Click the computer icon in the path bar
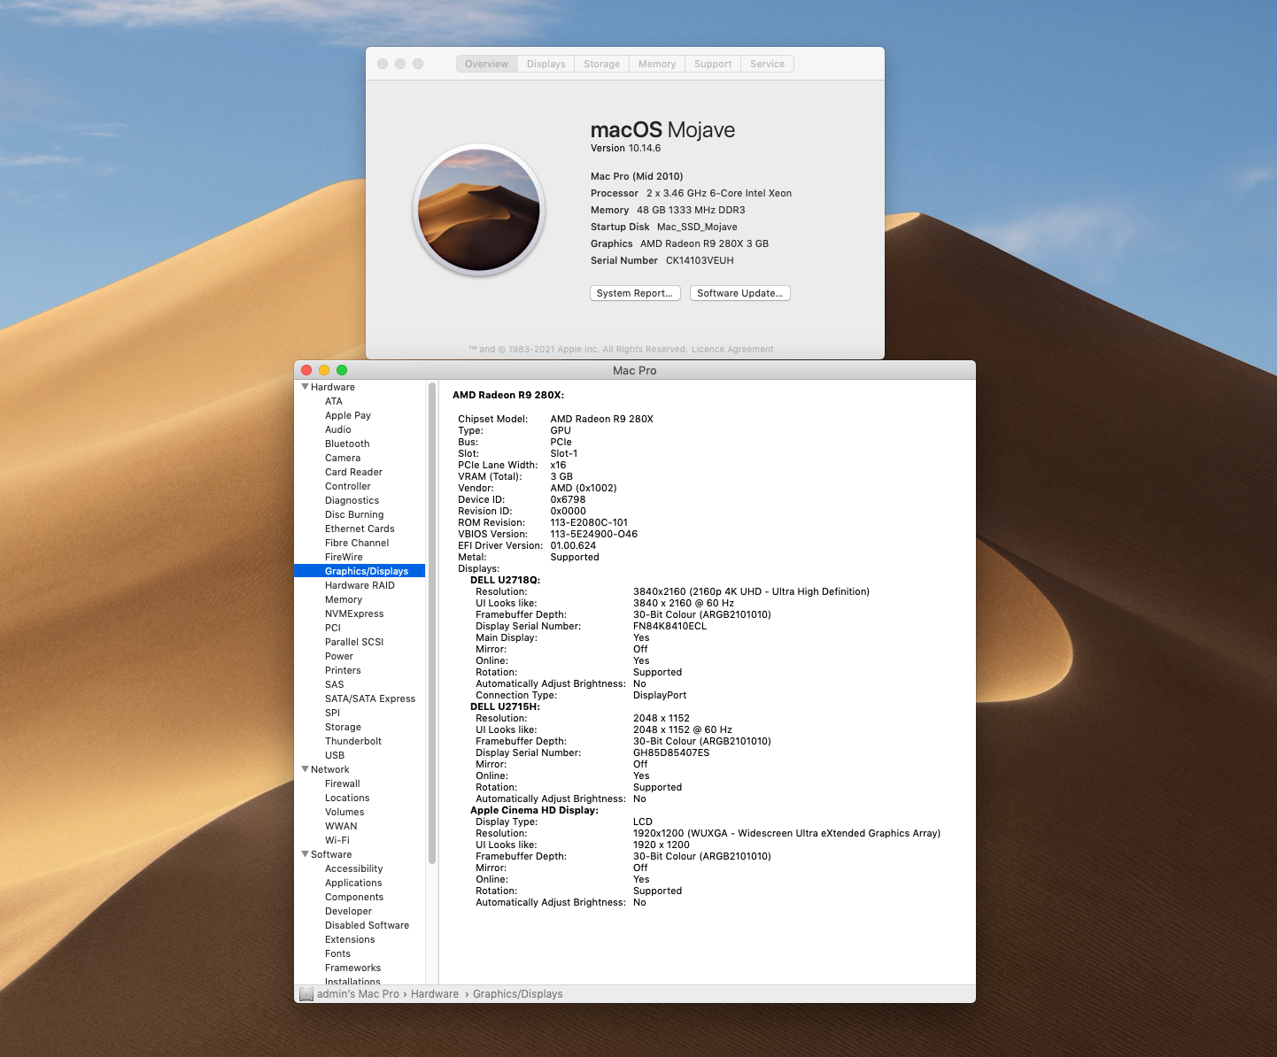The width and height of the screenshot is (1277, 1057). [x=306, y=994]
